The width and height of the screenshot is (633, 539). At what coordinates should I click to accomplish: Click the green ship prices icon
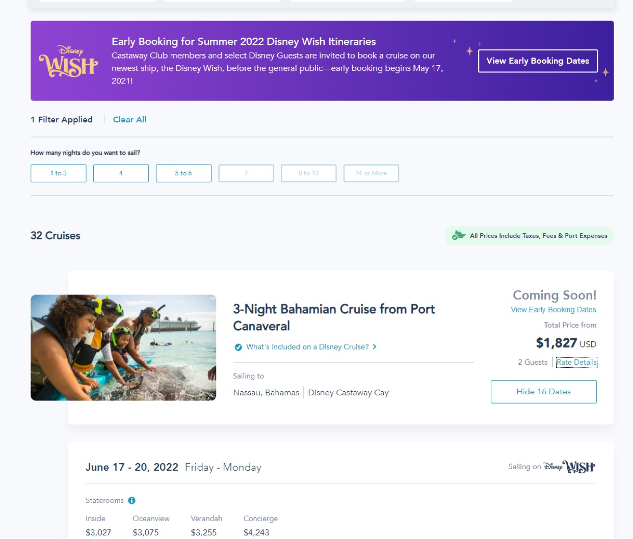tap(459, 235)
